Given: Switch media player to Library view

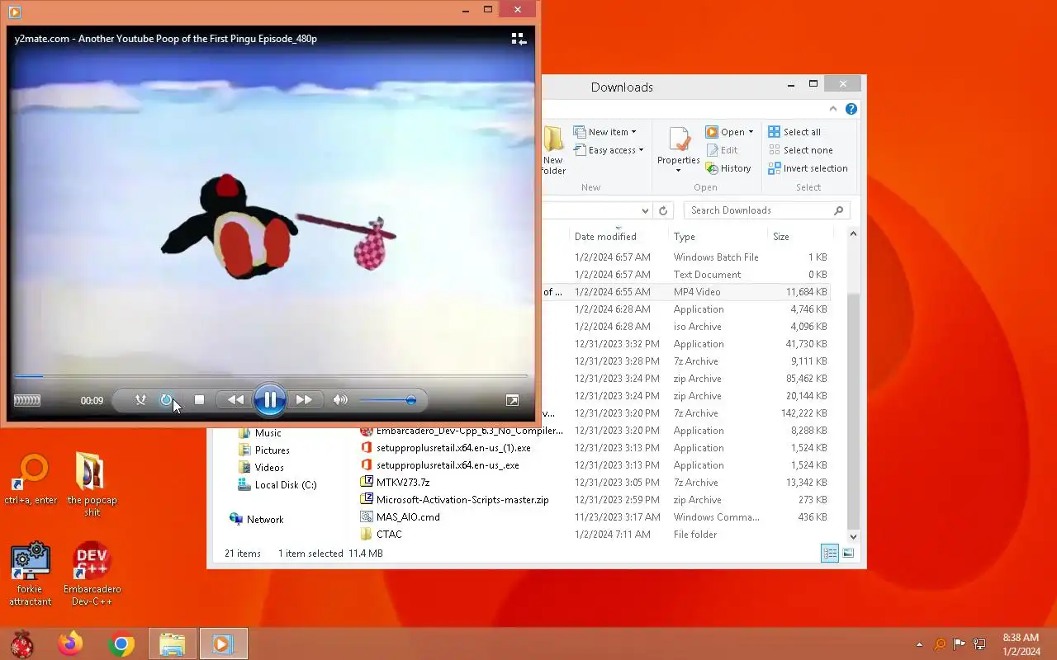Looking at the screenshot, I should (x=519, y=39).
